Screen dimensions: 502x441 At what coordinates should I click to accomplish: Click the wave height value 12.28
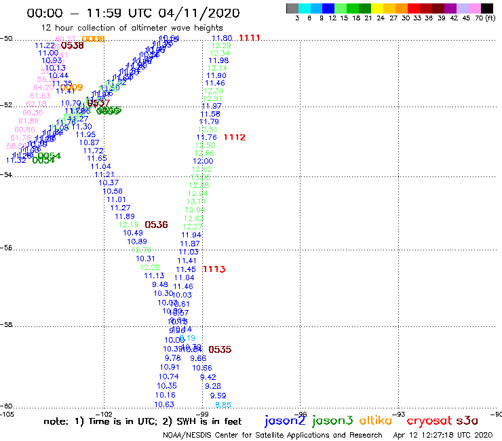pos(150,267)
